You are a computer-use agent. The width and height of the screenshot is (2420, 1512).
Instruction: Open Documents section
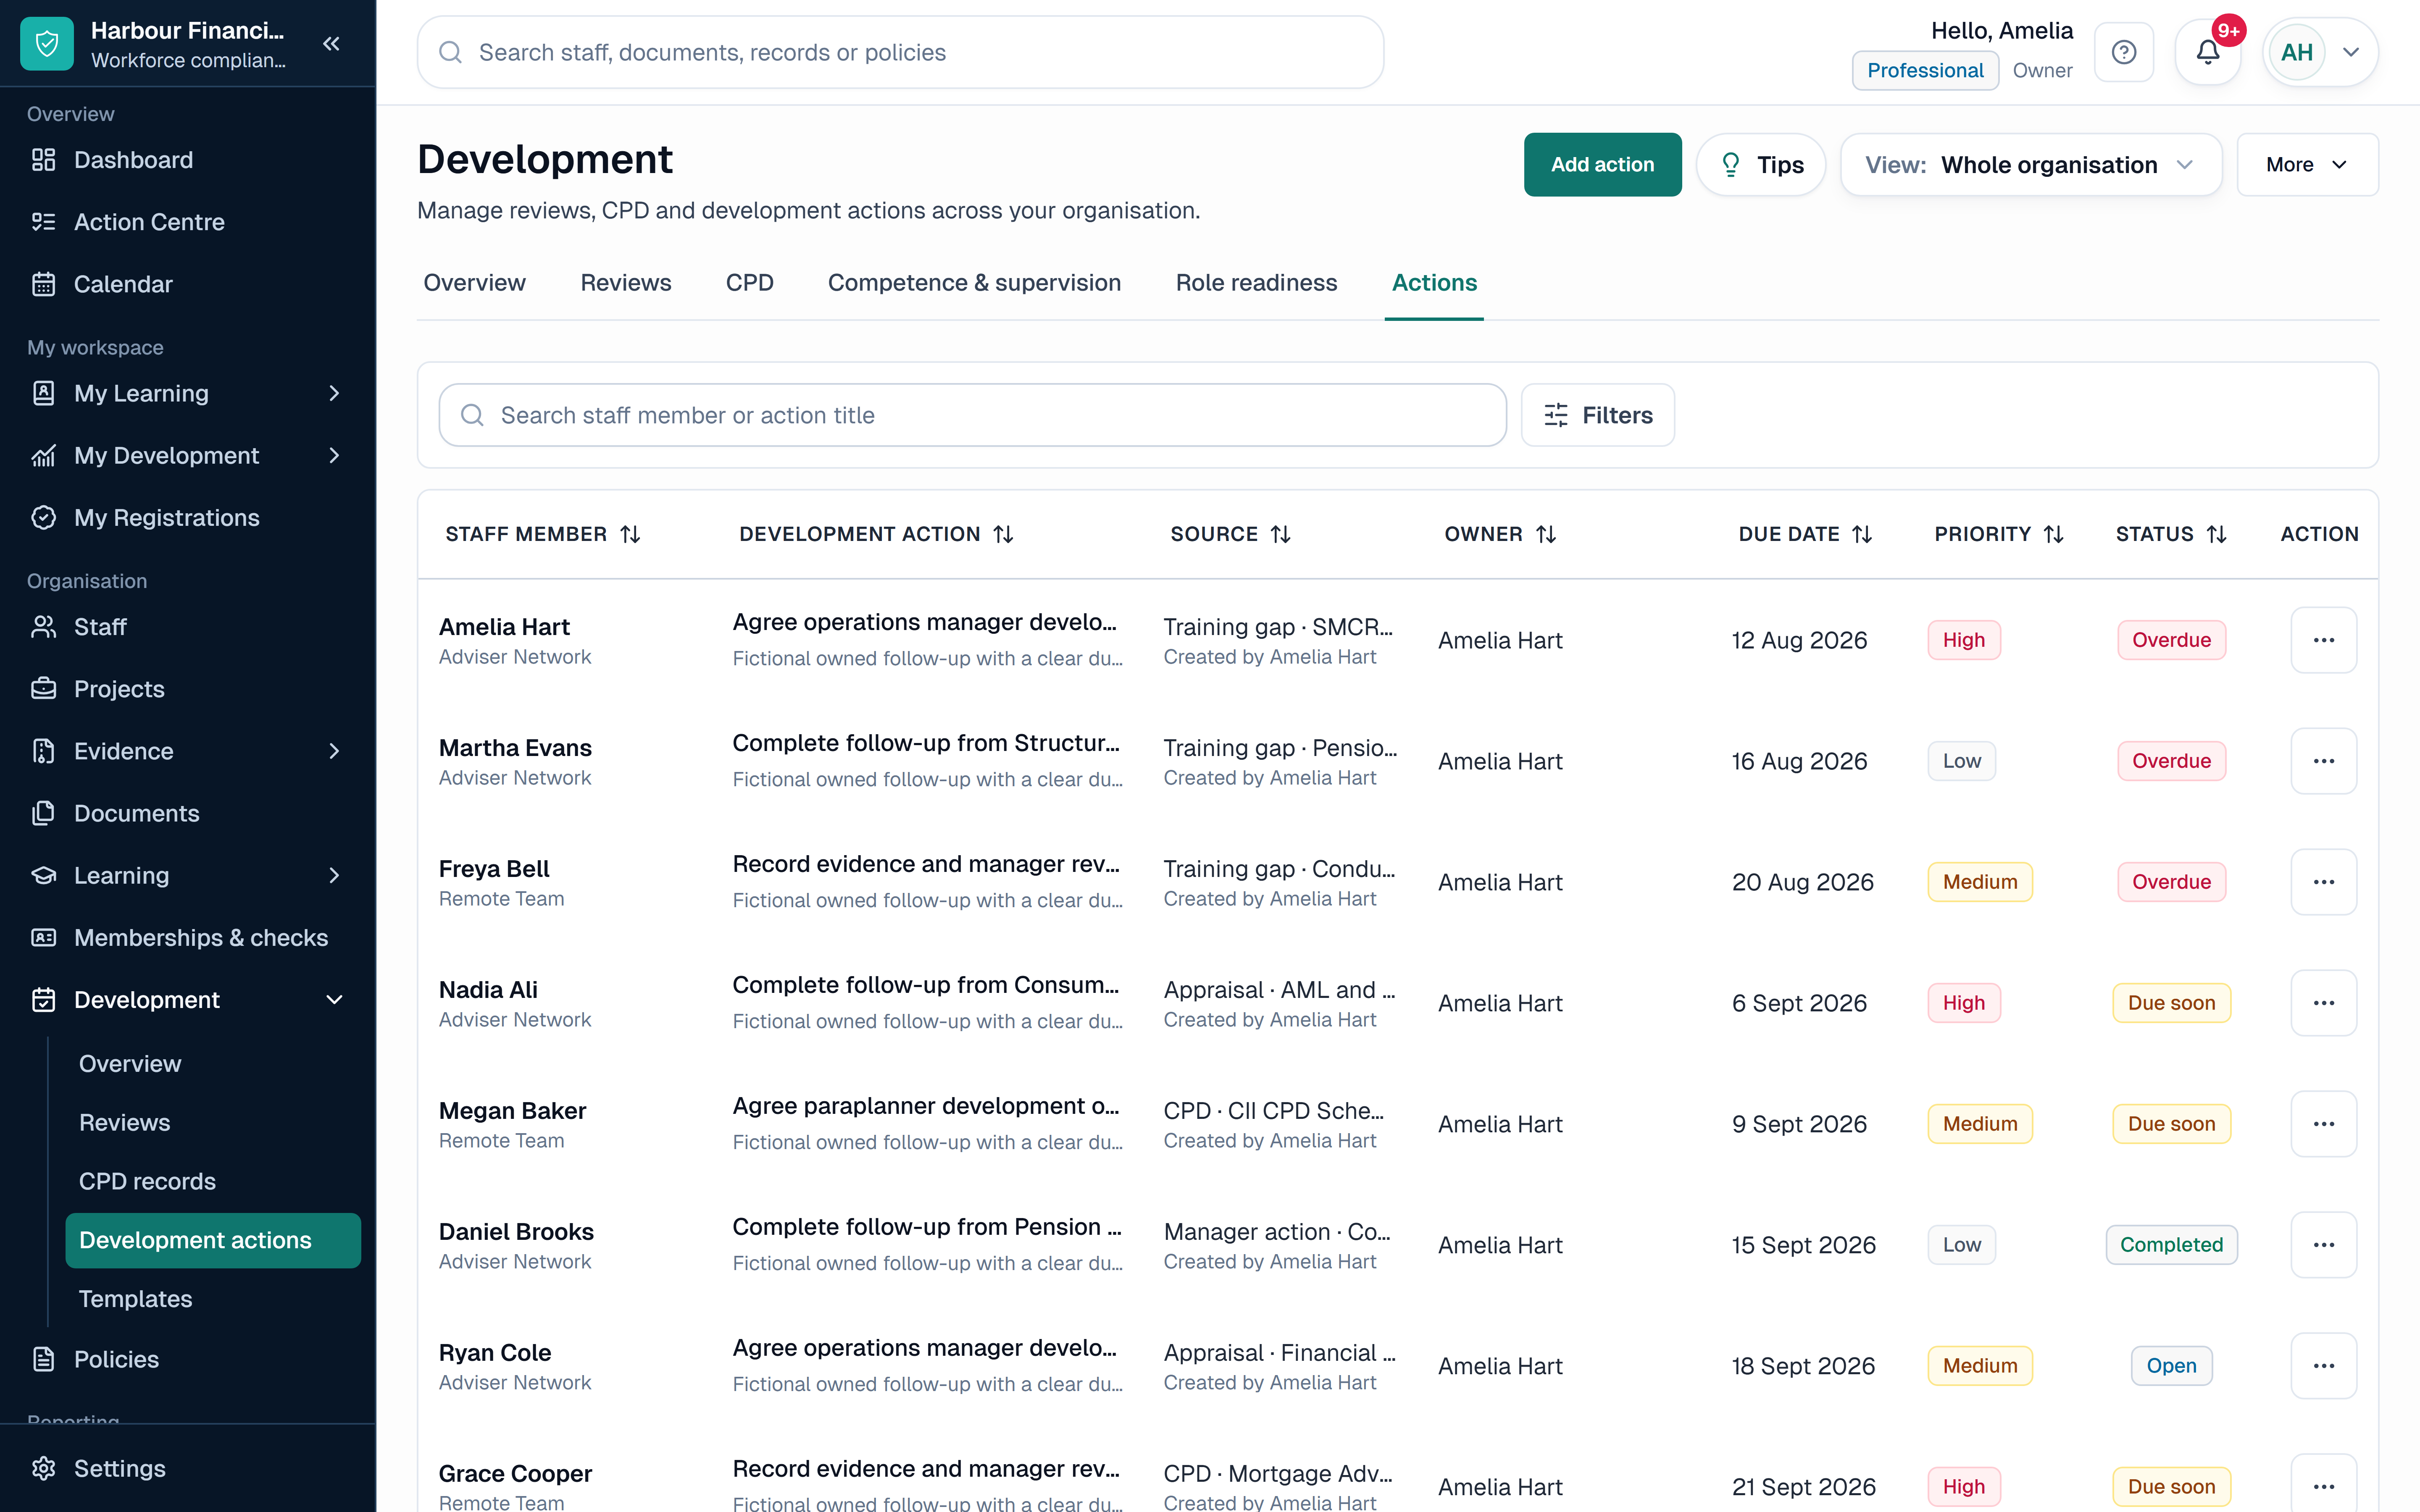coord(188,813)
